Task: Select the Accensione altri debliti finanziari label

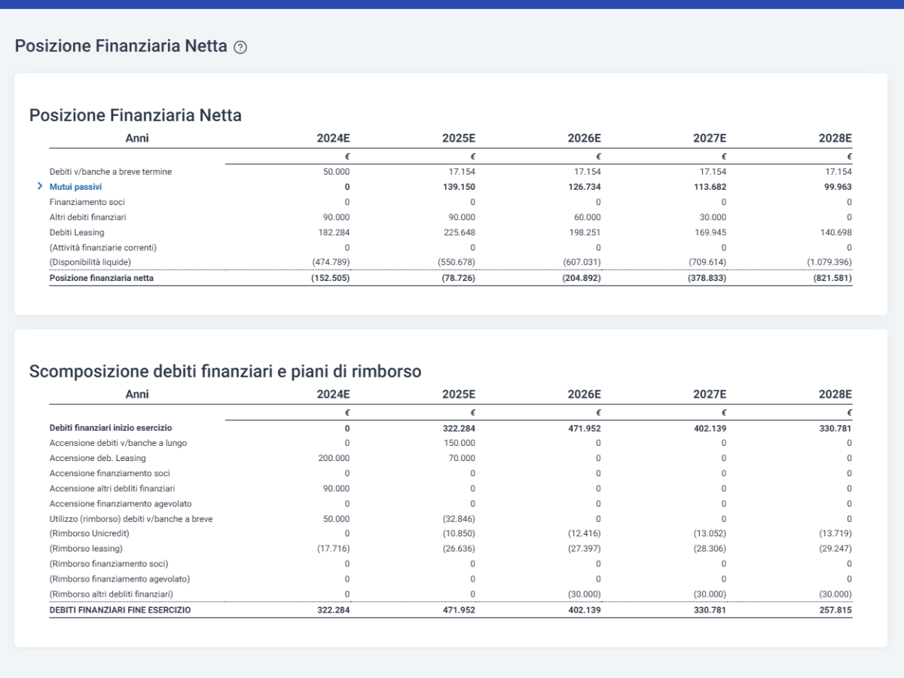Action: coord(112,488)
